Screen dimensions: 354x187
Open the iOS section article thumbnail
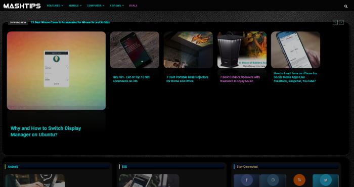pyautogui.click(x=149, y=180)
